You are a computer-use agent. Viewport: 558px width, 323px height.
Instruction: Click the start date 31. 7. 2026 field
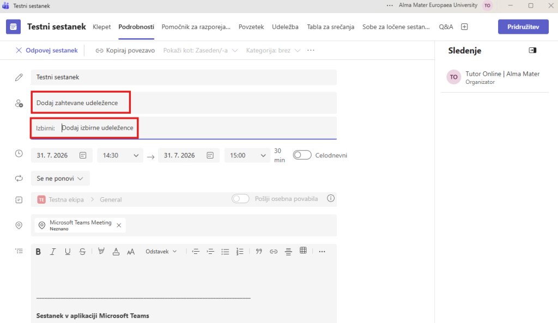[62, 155]
